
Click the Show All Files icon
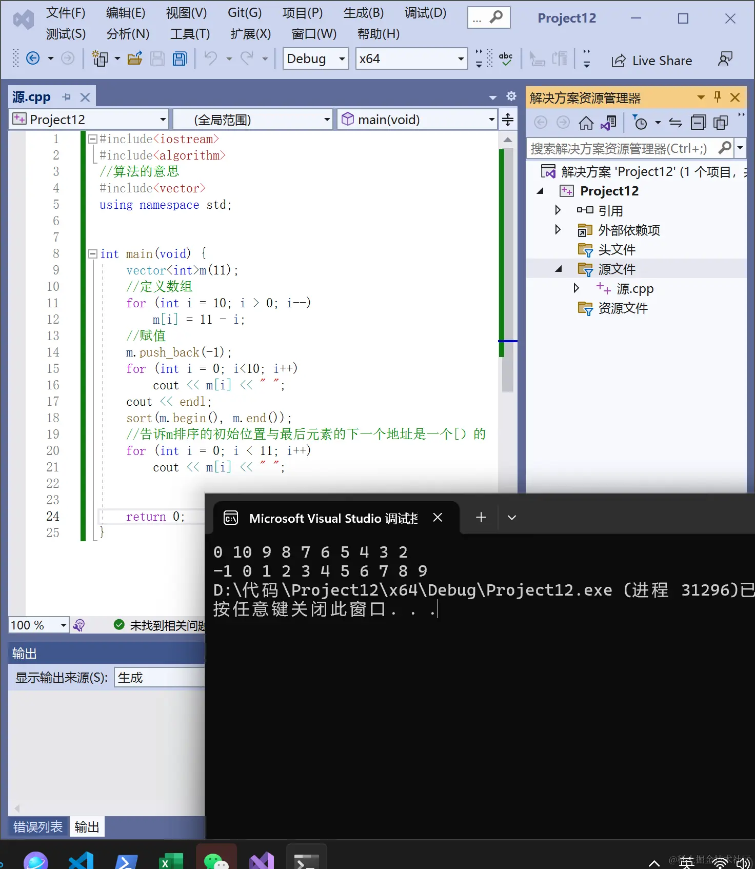pyautogui.click(x=721, y=123)
